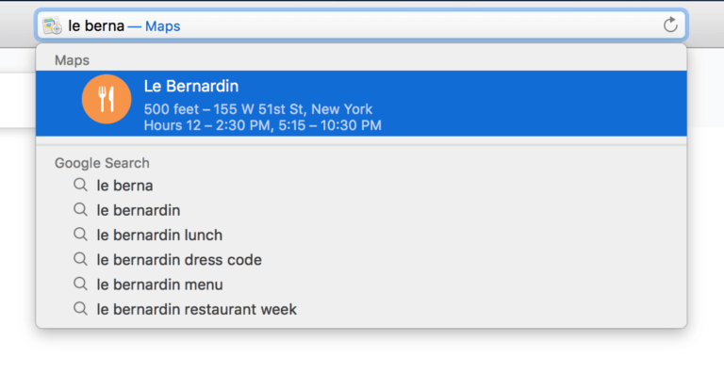Click magnifier icon beside 'le berna' suggestion
This screenshot has width=724, height=374.
coord(80,185)
